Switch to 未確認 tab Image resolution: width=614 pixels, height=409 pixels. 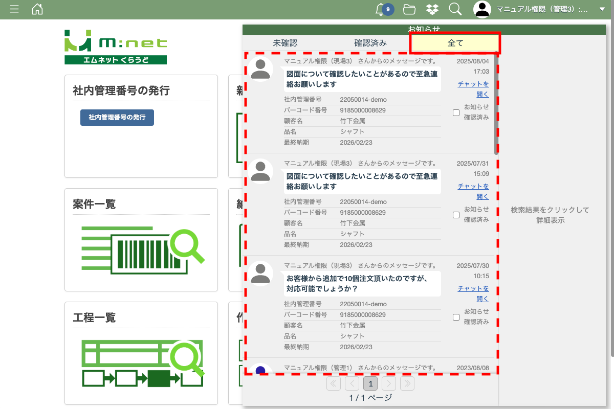tap(285, 43)
